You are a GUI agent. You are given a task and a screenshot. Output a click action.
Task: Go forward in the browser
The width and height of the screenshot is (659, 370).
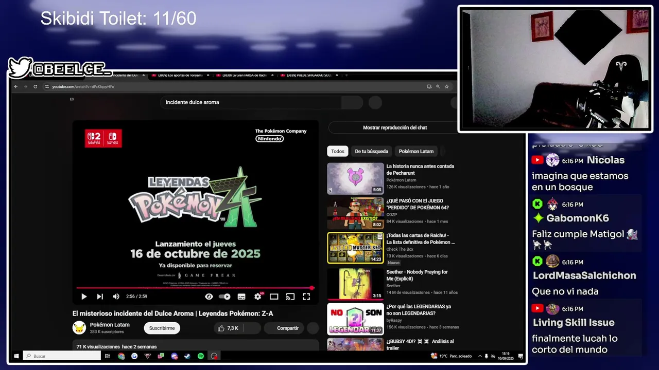point(25,86)
